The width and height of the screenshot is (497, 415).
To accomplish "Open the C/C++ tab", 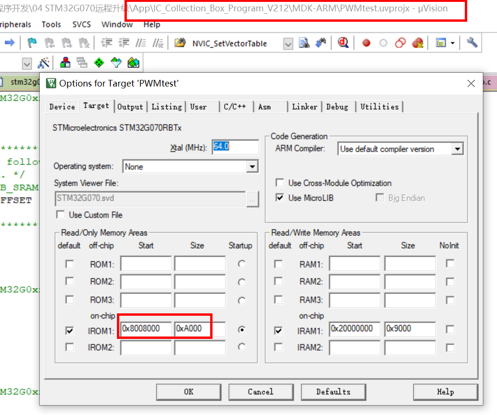I will pyautogui.click(x=235, y=107).
